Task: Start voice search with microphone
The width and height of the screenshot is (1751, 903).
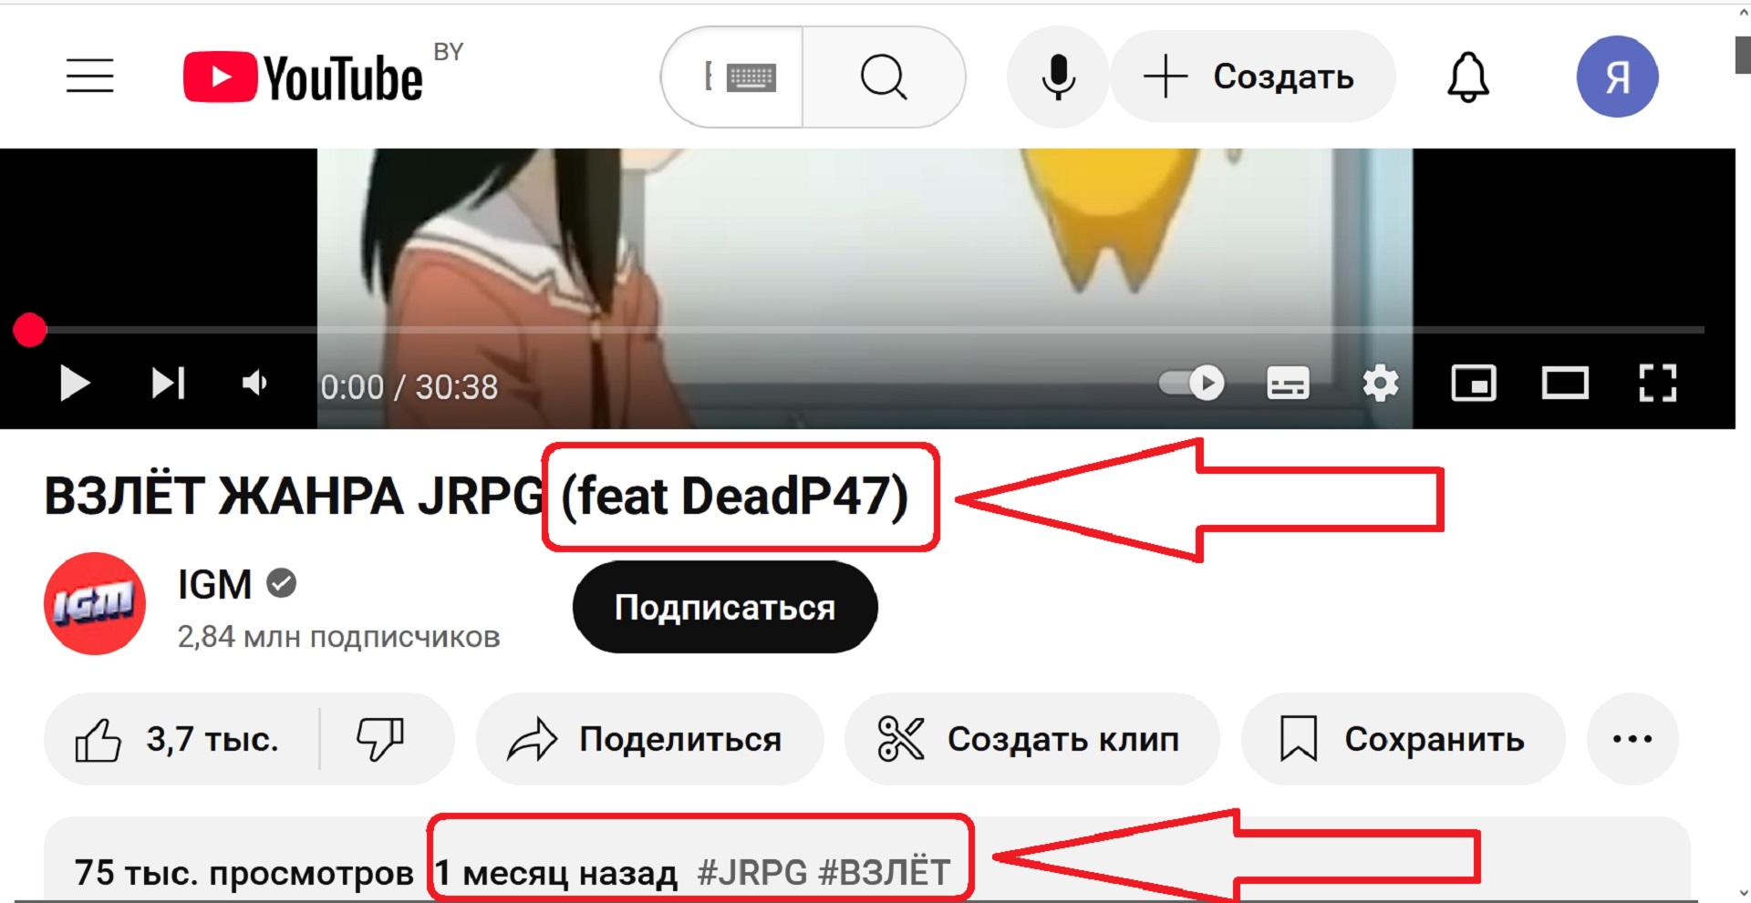Action: (1058, 77)
